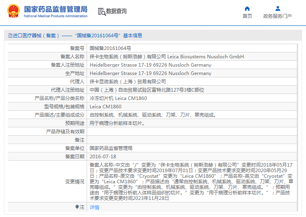Select the date 2016-07-18
306x217 pixels.
[103, 157]
